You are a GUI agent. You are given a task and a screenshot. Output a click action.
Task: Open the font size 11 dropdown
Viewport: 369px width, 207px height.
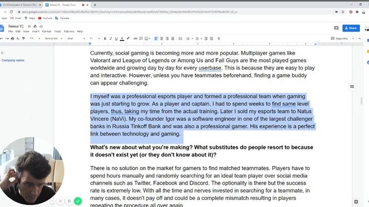(95, 39)
